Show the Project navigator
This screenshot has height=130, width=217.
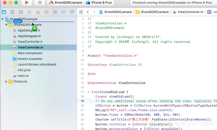pyautogui.click(x=4, y=12)
